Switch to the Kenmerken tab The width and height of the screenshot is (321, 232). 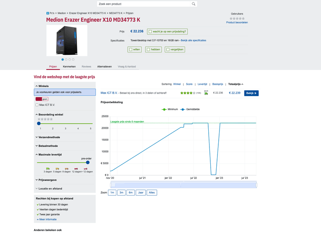tap(69, 66)
